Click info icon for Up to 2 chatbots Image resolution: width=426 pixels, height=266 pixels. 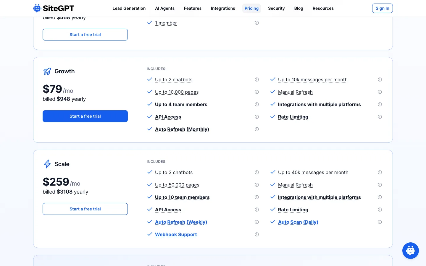(257, 80)
